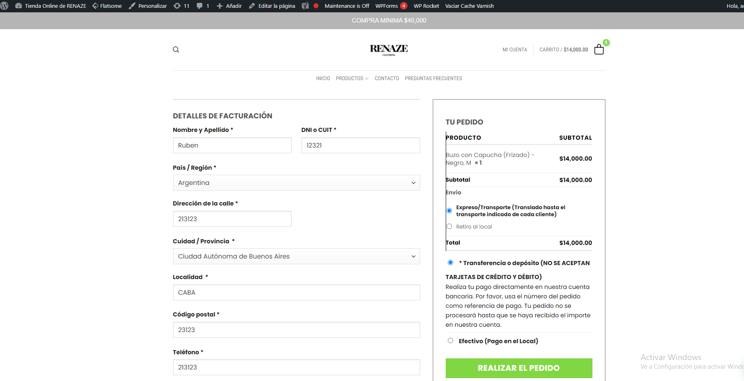Click the plus icon for Añadir
This screenshot has width=744, height=381.
point(220,6)
